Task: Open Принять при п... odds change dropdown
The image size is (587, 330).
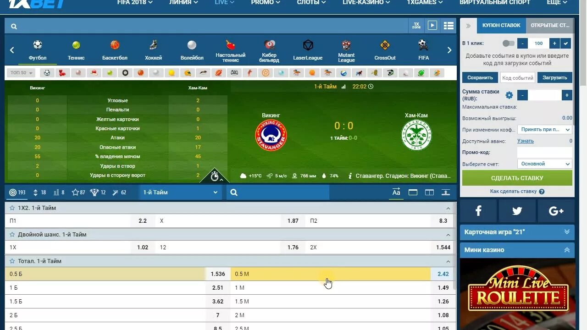Action: tap(544, 130)
